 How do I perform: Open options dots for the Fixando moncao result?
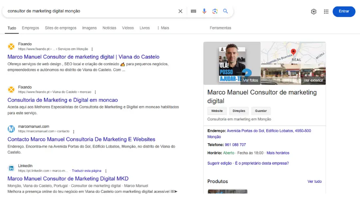[x=95, y=92]
